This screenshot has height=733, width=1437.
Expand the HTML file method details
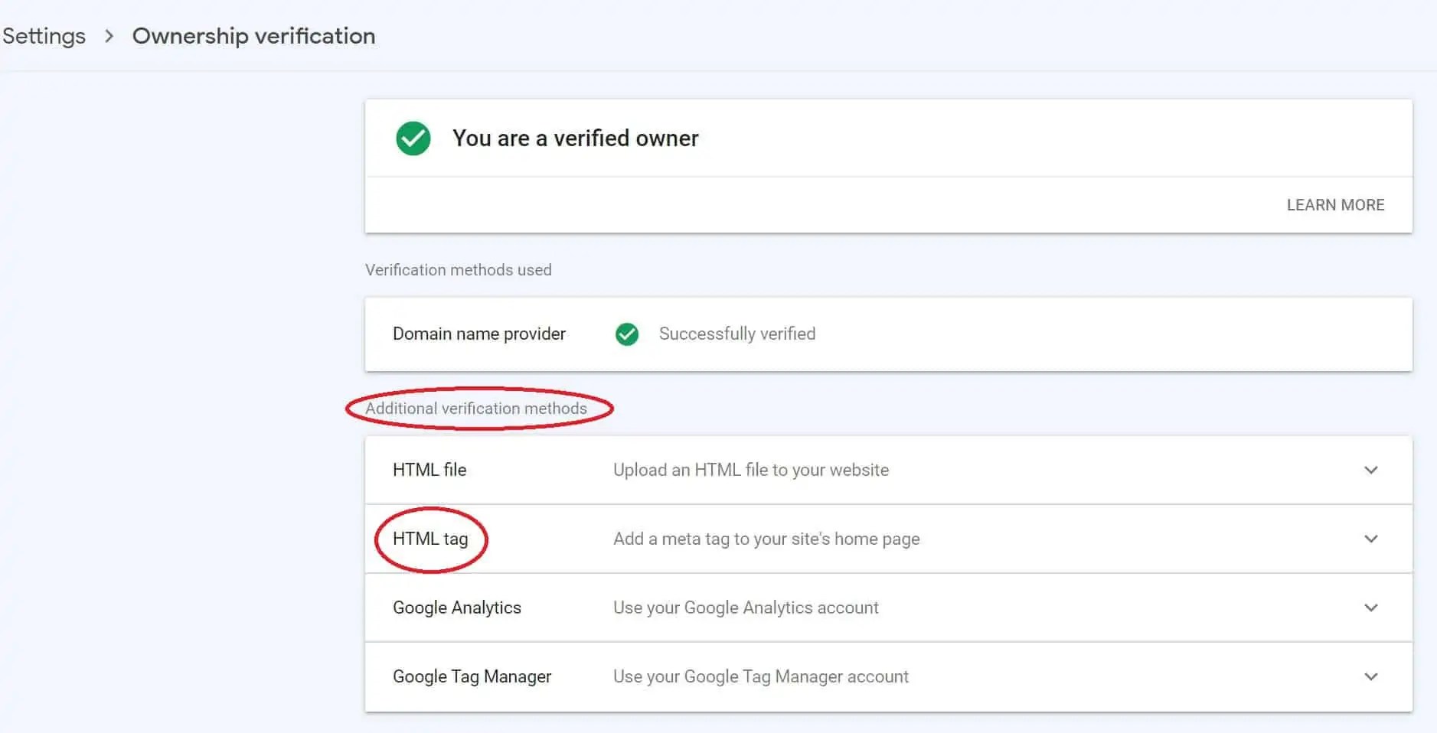(1370, 470)
